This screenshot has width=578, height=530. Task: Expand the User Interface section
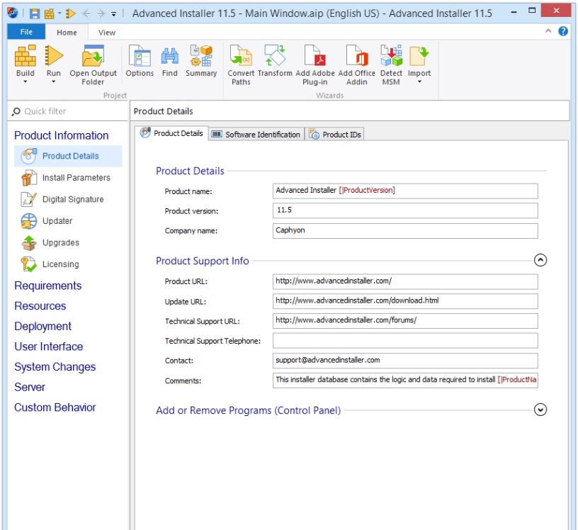click(x=49, y=346)
